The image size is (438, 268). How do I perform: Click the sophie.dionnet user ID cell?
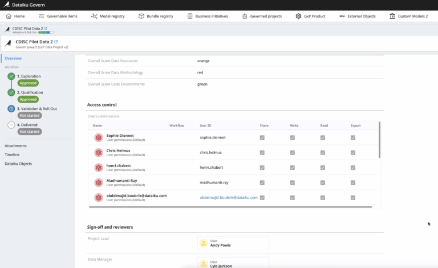213,137
